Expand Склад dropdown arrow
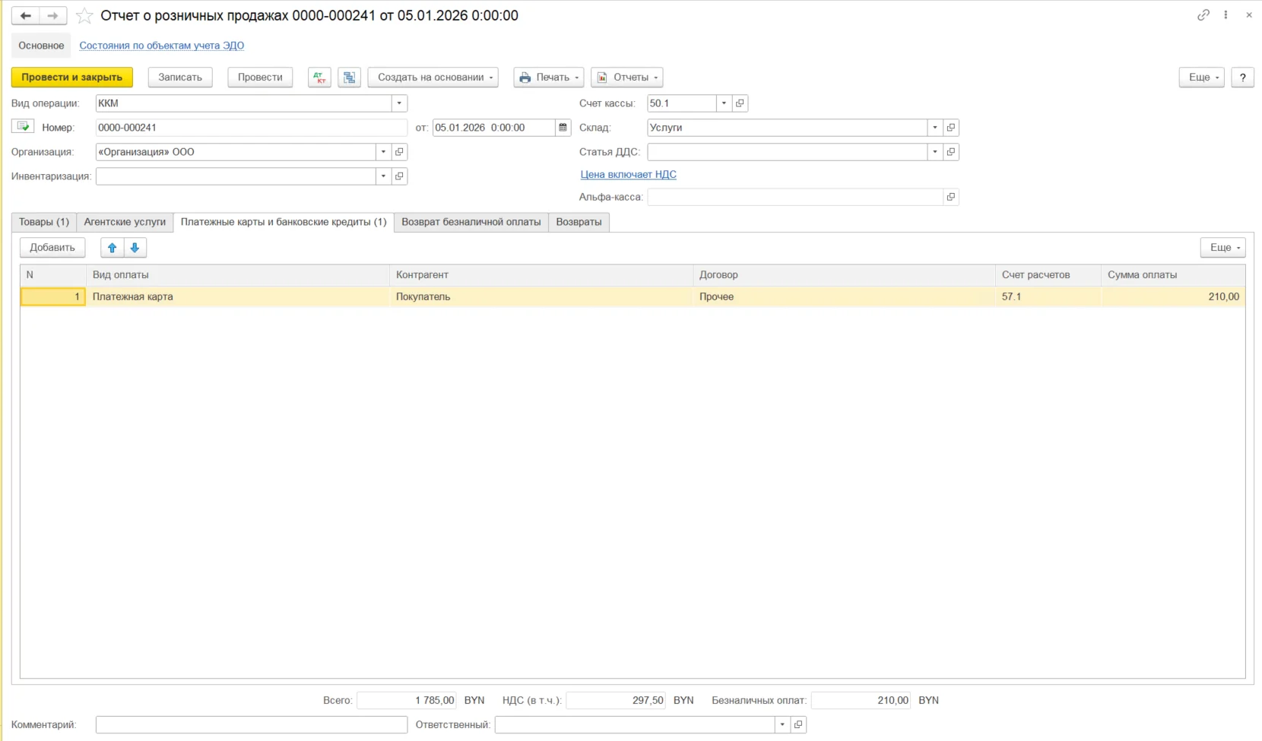The height and width of the screenshot is (741, 1262). (x=935, y=128)
